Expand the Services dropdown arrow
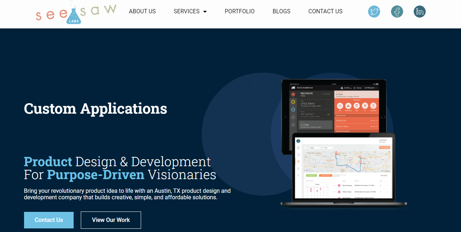Image resolution: width=461 pixels, height=232 pixels. [205, 12]
